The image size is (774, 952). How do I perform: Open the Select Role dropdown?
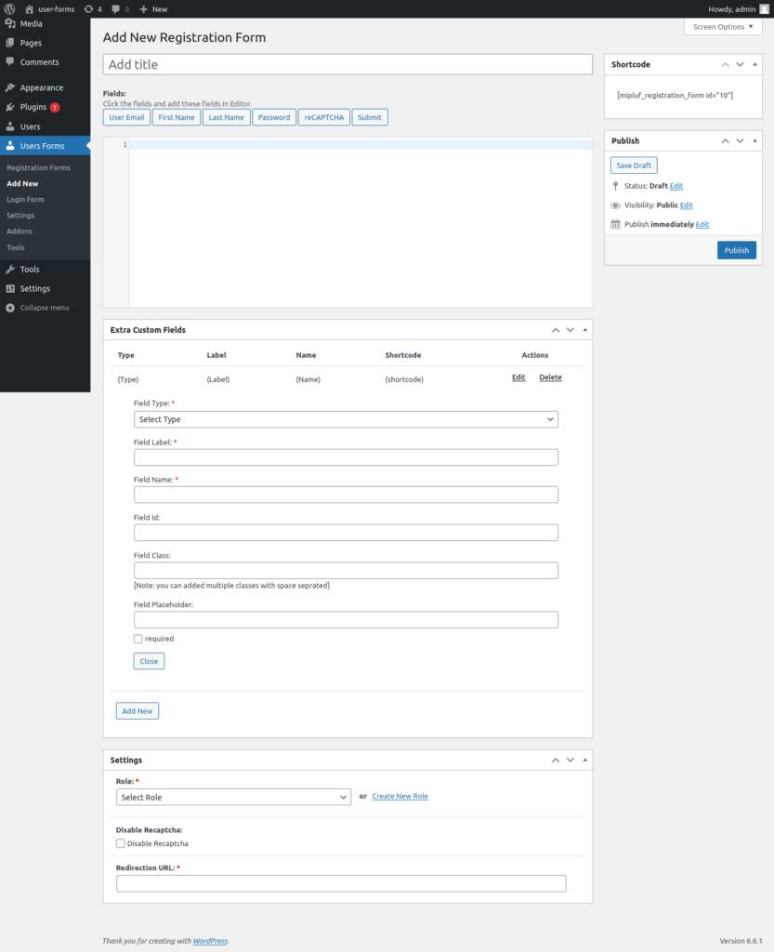point(233,797)
